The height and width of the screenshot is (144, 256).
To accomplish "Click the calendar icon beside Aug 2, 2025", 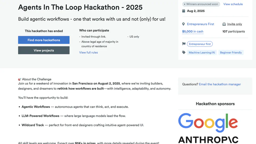I will coord(184,11).
